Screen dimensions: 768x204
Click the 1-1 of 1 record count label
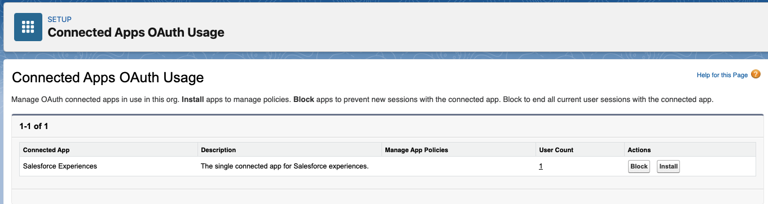[34, 126]
